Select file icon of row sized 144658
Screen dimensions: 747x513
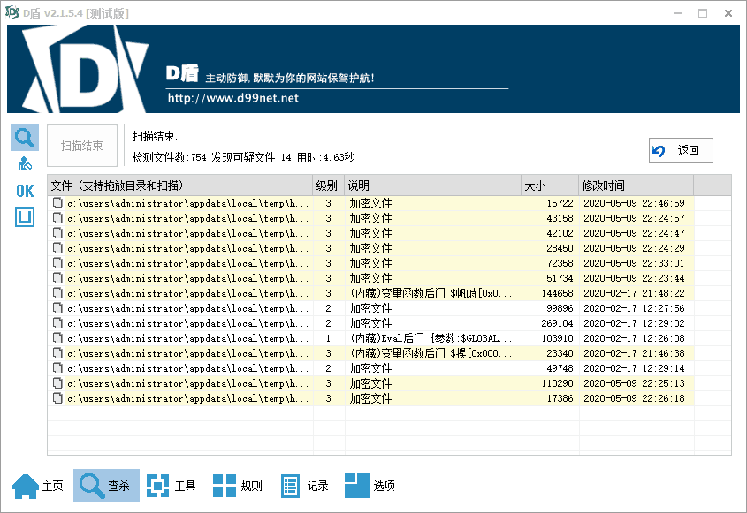coord(57,293)
